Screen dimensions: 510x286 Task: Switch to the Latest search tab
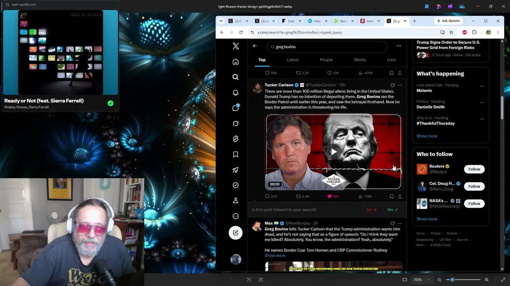click(292, 60)
